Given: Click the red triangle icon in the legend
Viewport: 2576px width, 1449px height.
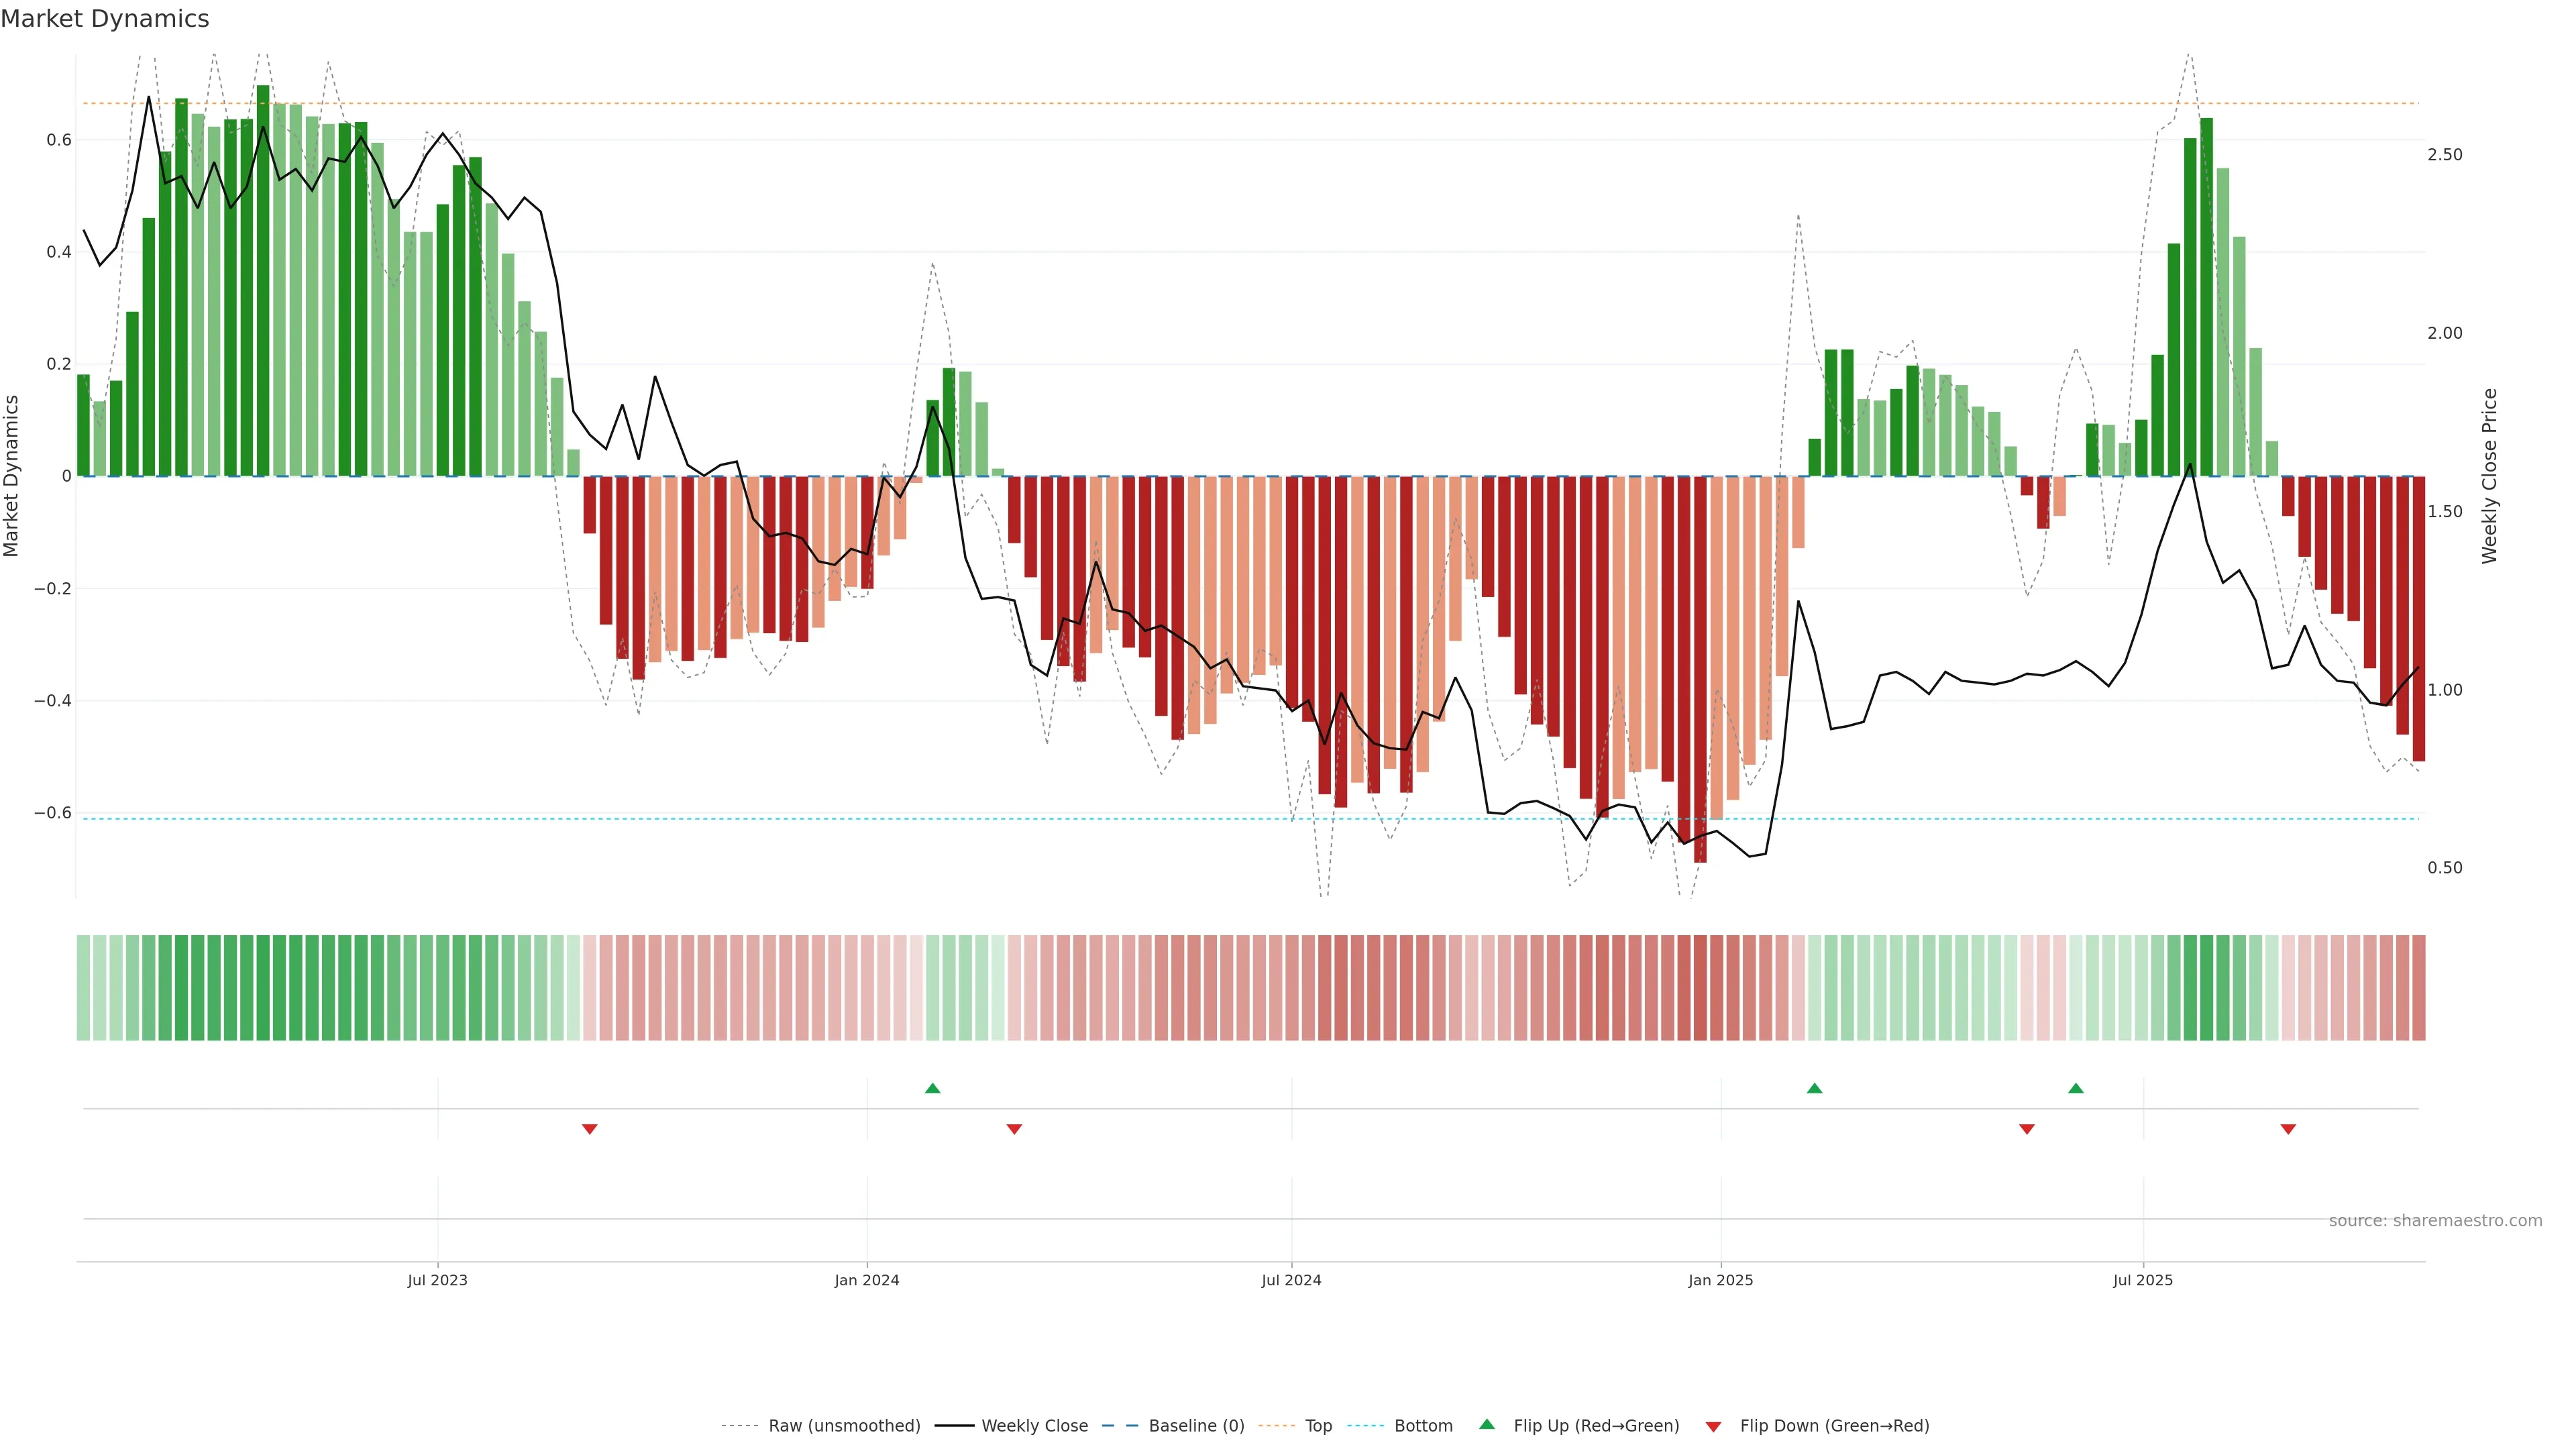Looking at the screenshot, I should pyautogui.click(x=1713, y=1426).
